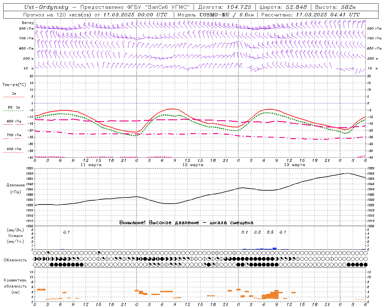Select 1060 on the left pressure axis
Image resolution: width=383 pixels, height=307 pixels.
click(x=30, y=168)
